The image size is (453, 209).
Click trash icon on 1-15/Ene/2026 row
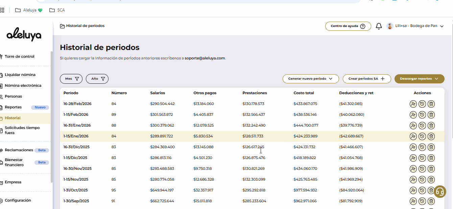click(x=431, y=136)
